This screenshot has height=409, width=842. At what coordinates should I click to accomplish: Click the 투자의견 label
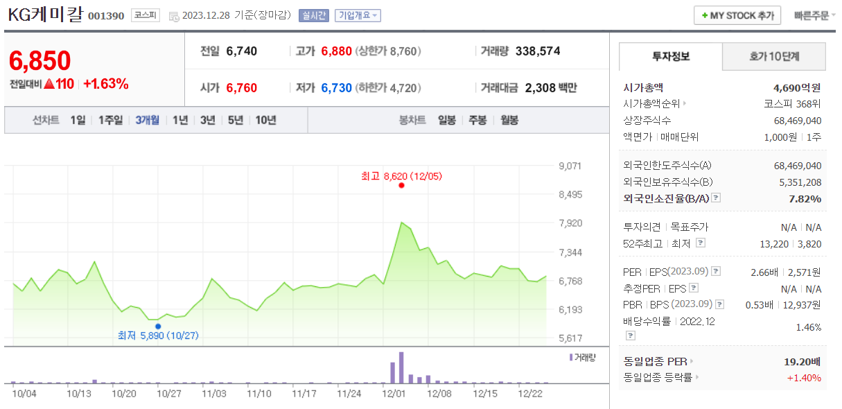(x=642, y=227)
